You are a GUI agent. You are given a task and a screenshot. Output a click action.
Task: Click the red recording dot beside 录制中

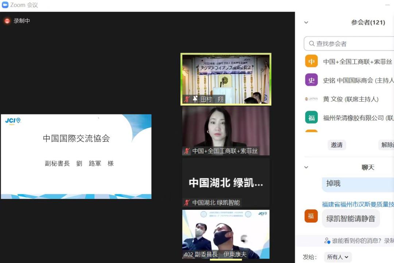(7, 21)
